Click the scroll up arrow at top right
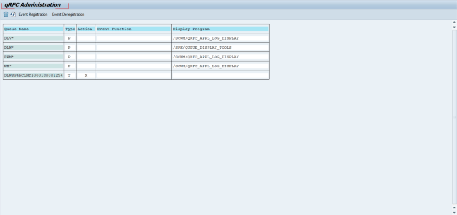The image size is (457, 215). point(454,22)
